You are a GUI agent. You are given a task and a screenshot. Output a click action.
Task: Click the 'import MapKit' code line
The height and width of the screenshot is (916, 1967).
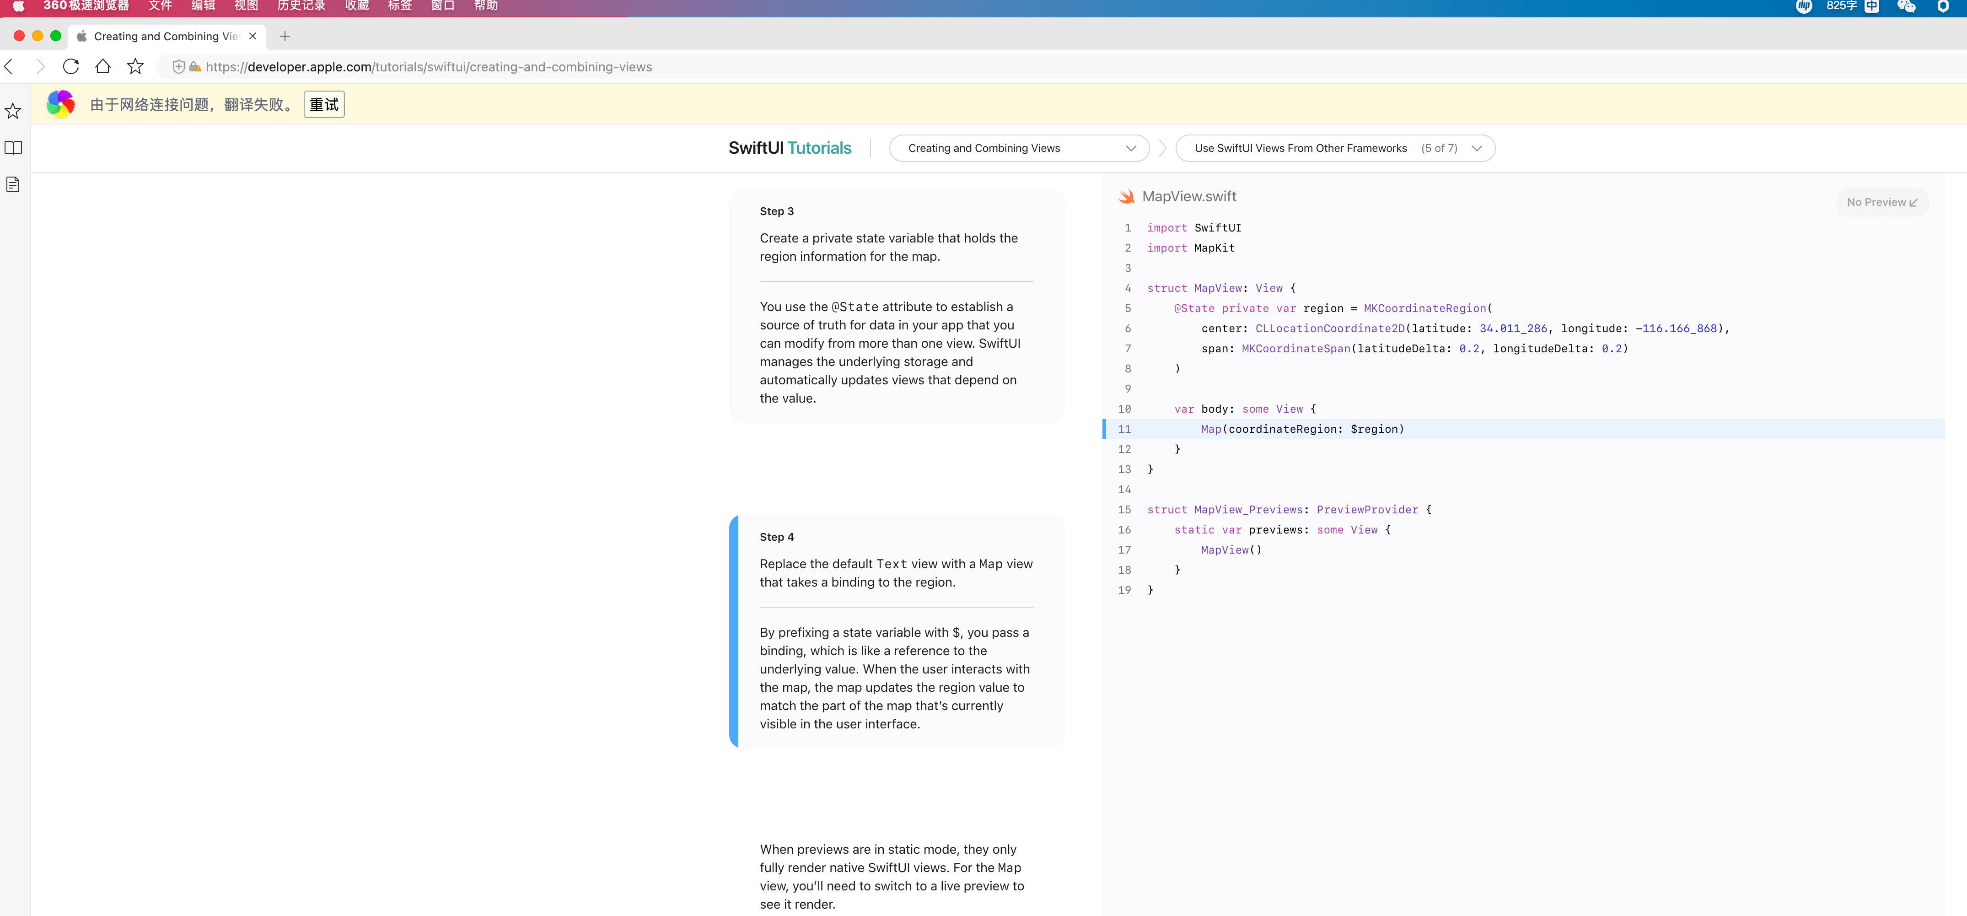click(x=1190, y=248)
